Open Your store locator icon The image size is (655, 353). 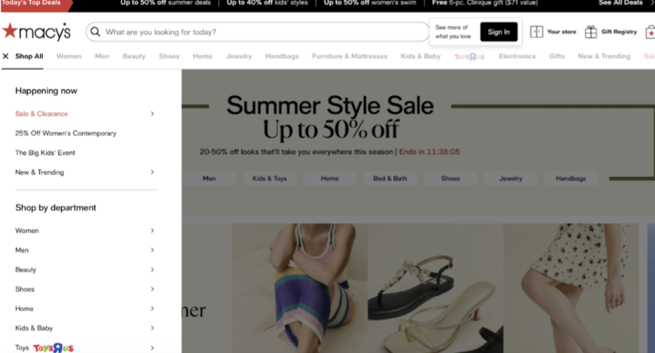[x=536, y=32]
